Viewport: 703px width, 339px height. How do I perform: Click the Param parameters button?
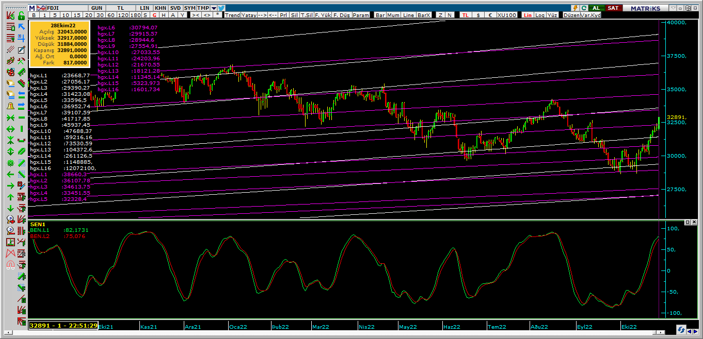(x=361, y=15)
